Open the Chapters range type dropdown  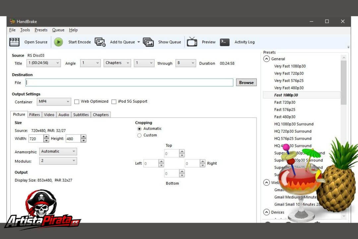(x=117, y=63)
